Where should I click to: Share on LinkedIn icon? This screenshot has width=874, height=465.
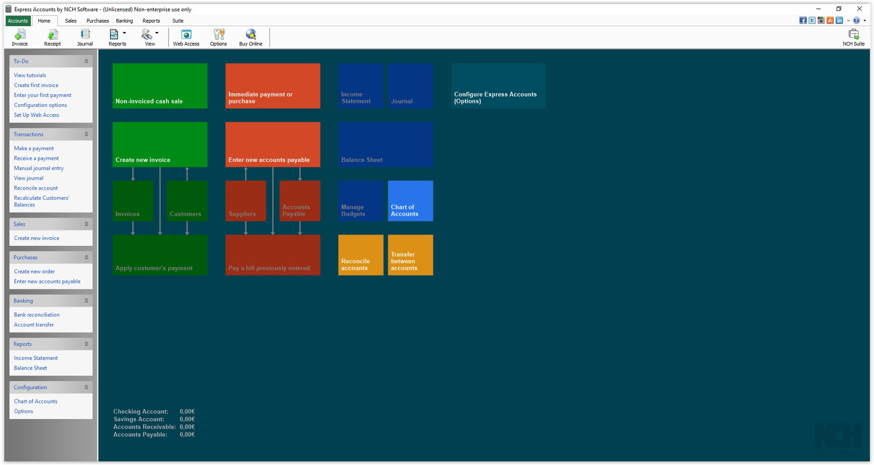point(839,20)
